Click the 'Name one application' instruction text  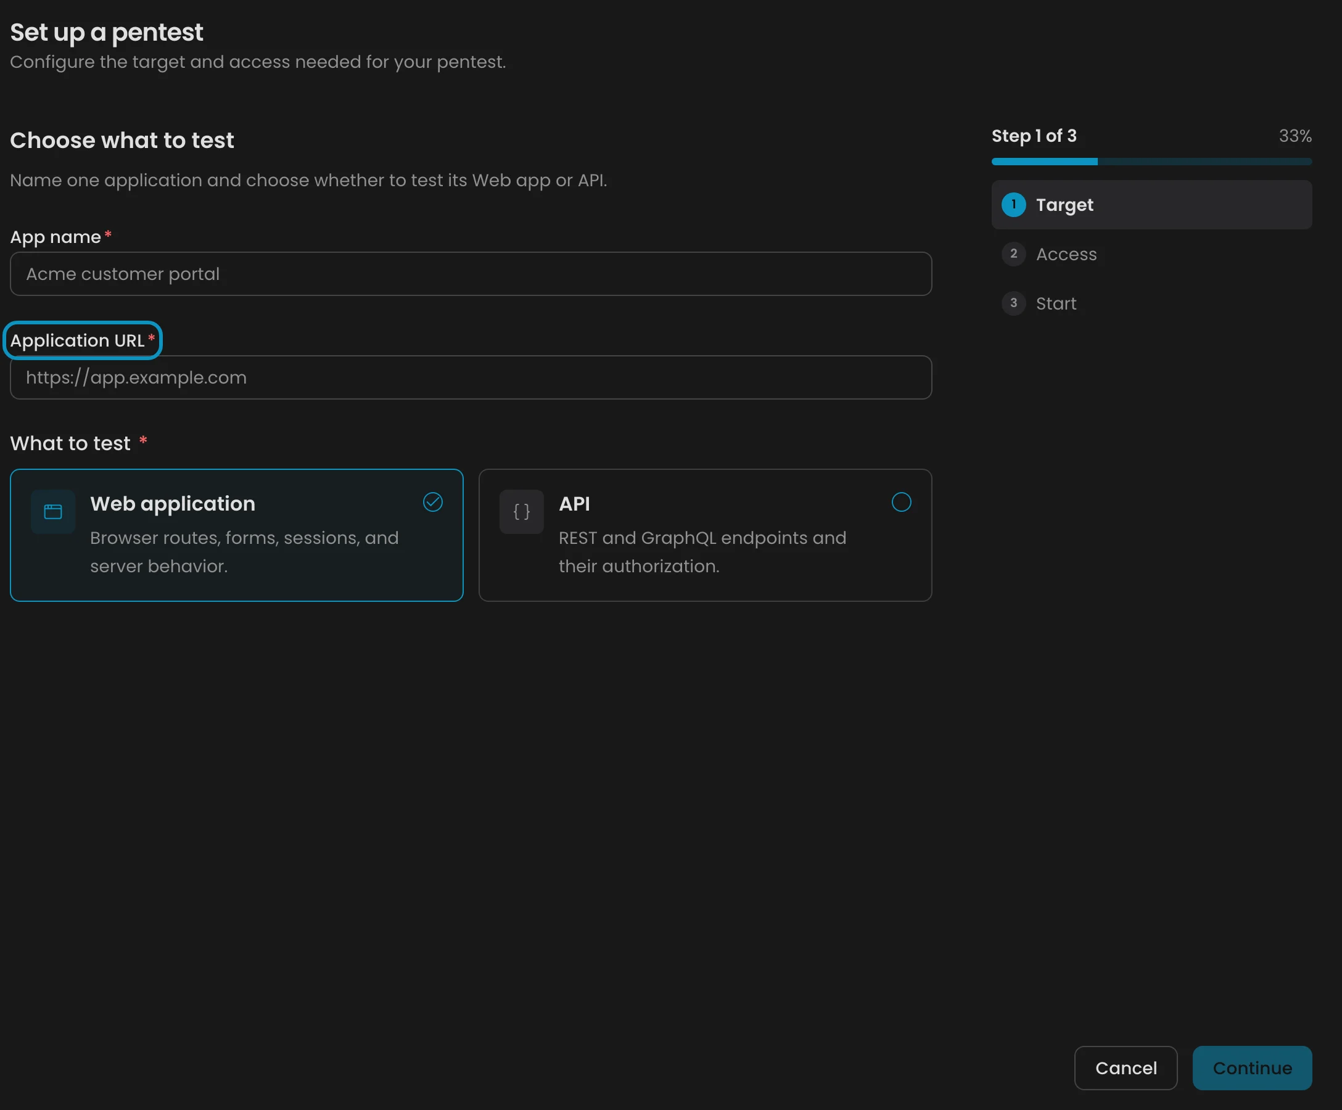click(x=308, y=180)
